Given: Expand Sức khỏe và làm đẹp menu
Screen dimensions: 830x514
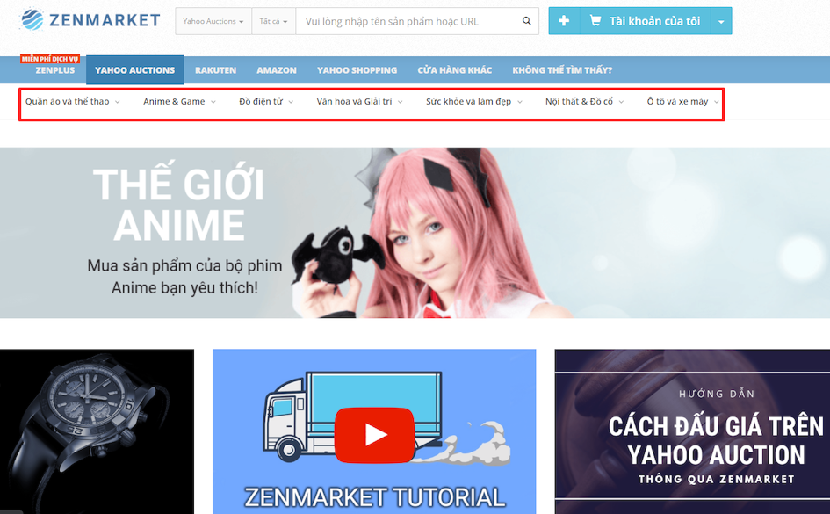Looking at the screenshot, I should pyautogui.click(x=474, y=101).
